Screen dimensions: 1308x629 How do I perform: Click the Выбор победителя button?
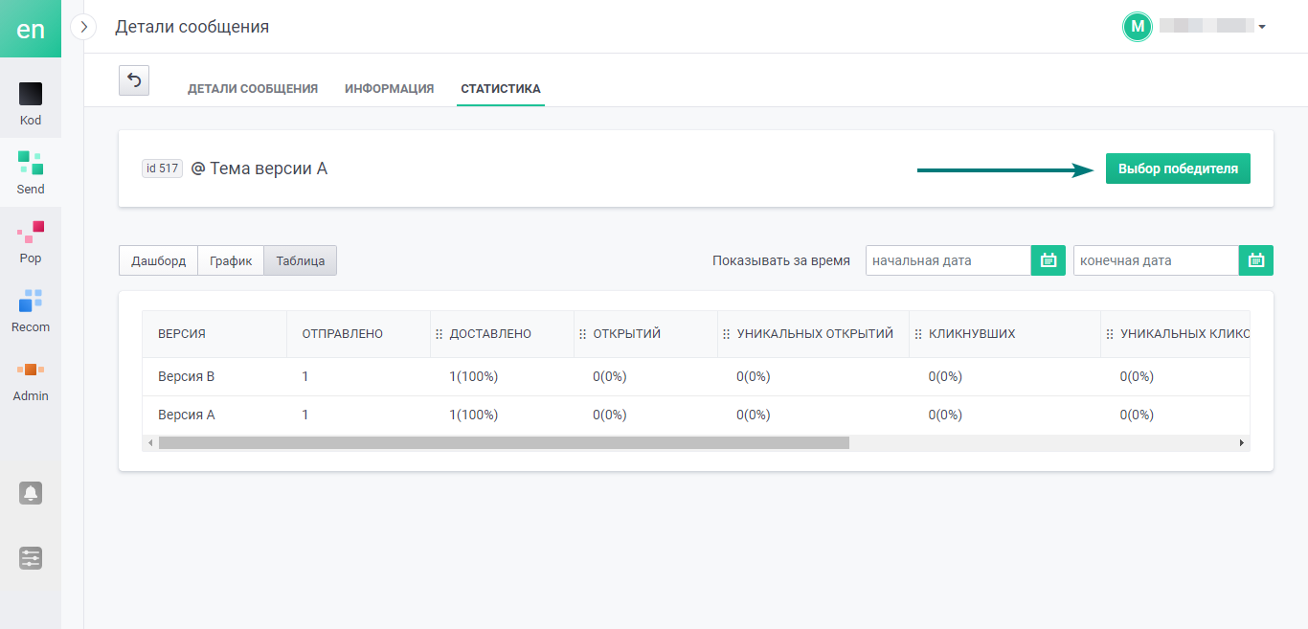pyautogui.click(x=1178, y=168)
